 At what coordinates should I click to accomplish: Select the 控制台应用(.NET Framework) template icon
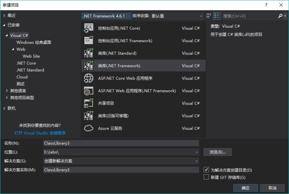(88, 40)
